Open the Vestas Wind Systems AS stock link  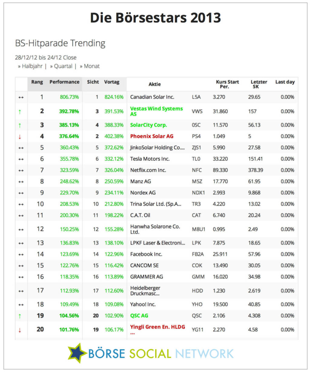point(156,111)
